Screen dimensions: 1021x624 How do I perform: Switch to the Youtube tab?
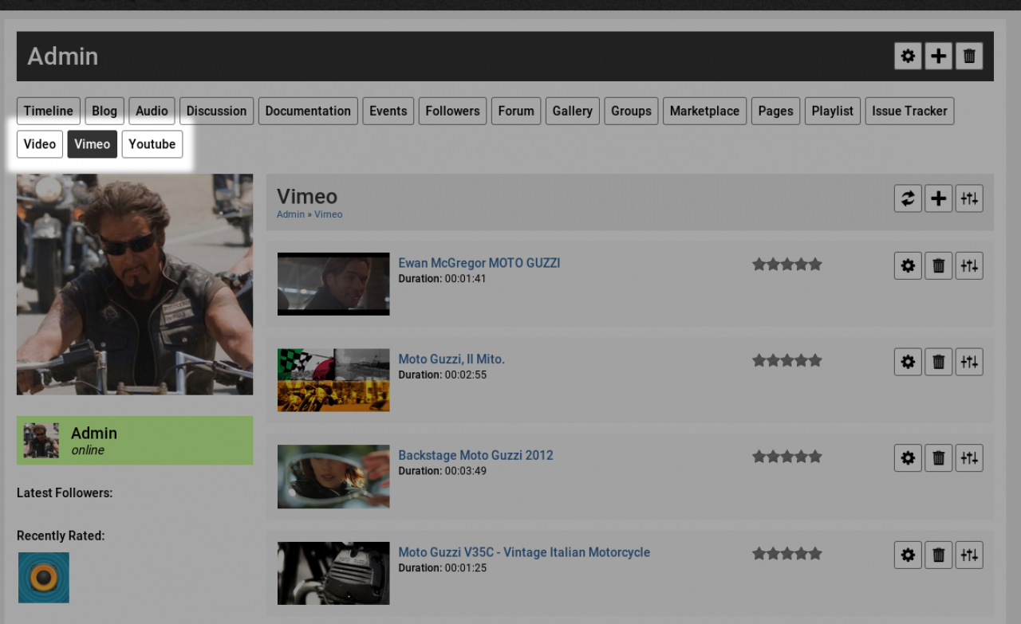152,144
